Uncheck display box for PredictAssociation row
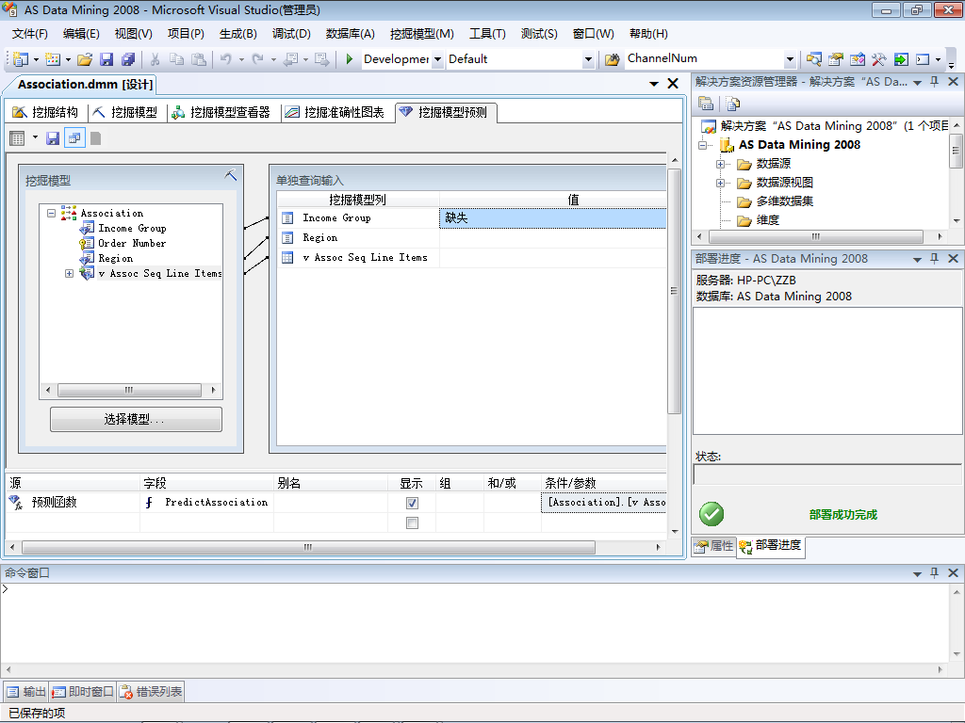 pos(413,503)
